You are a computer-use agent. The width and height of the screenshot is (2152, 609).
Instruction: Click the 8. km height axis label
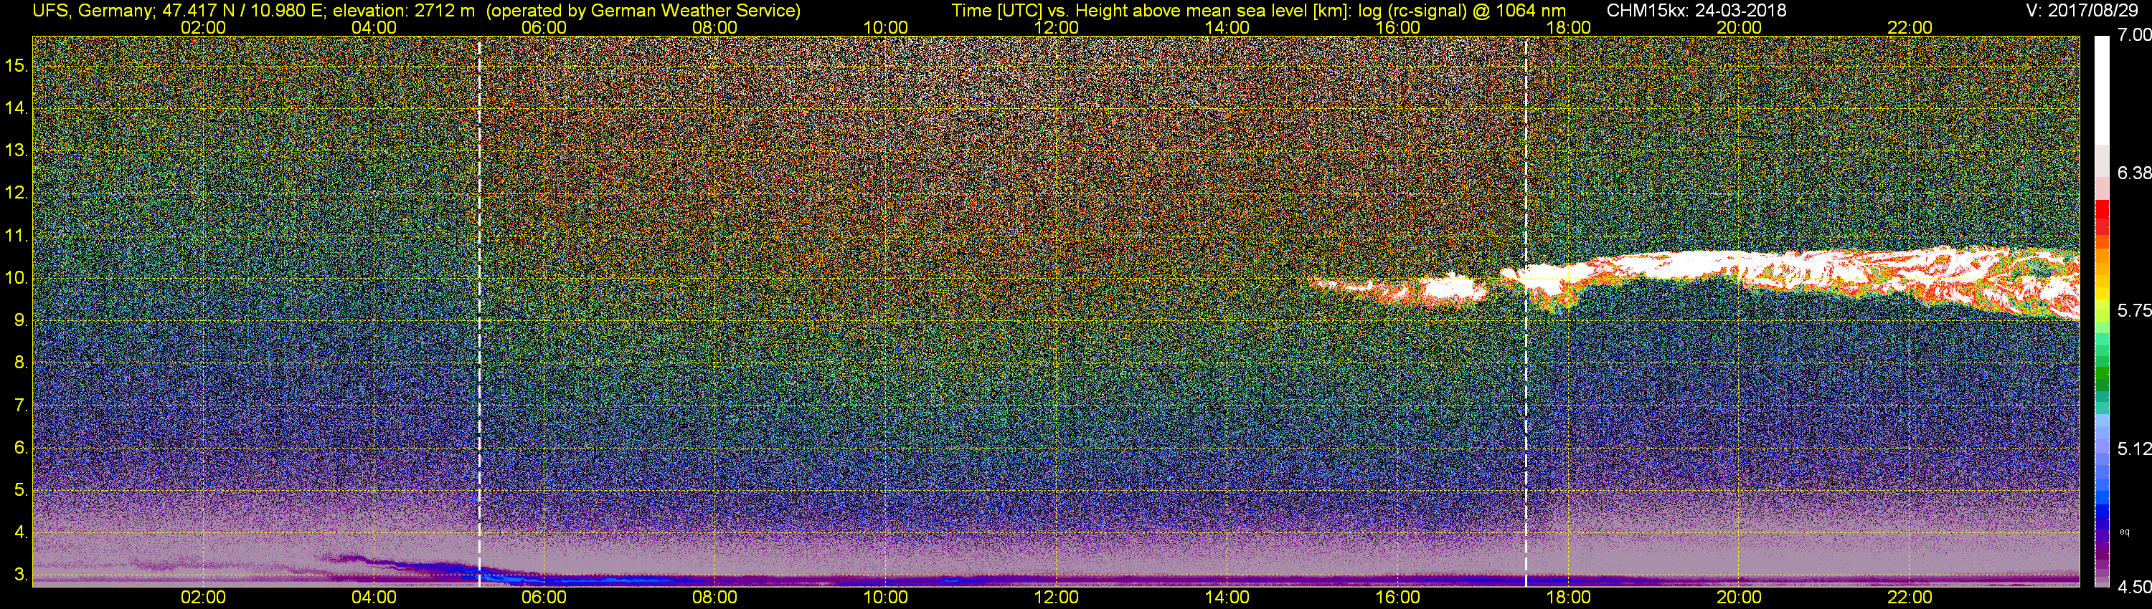[22, 363]
